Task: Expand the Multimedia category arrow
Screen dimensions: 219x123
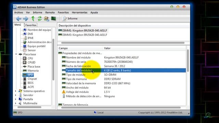Action: [x=16, y=103]
